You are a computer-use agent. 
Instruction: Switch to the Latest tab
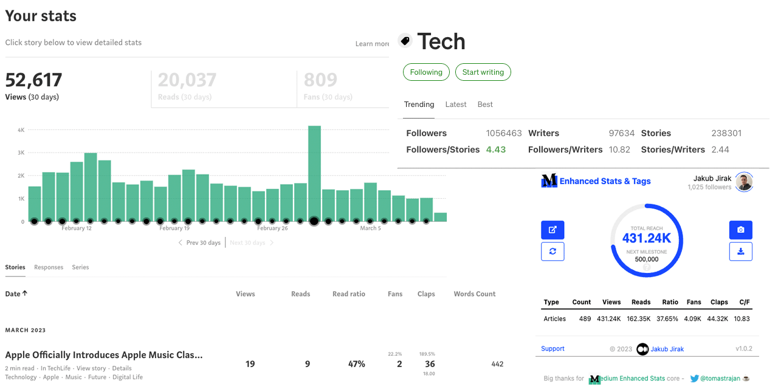pyautogui.click(x=456, y=104)
